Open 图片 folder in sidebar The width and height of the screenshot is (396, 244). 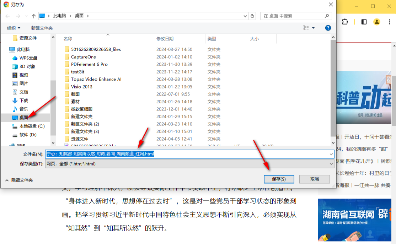20,83
